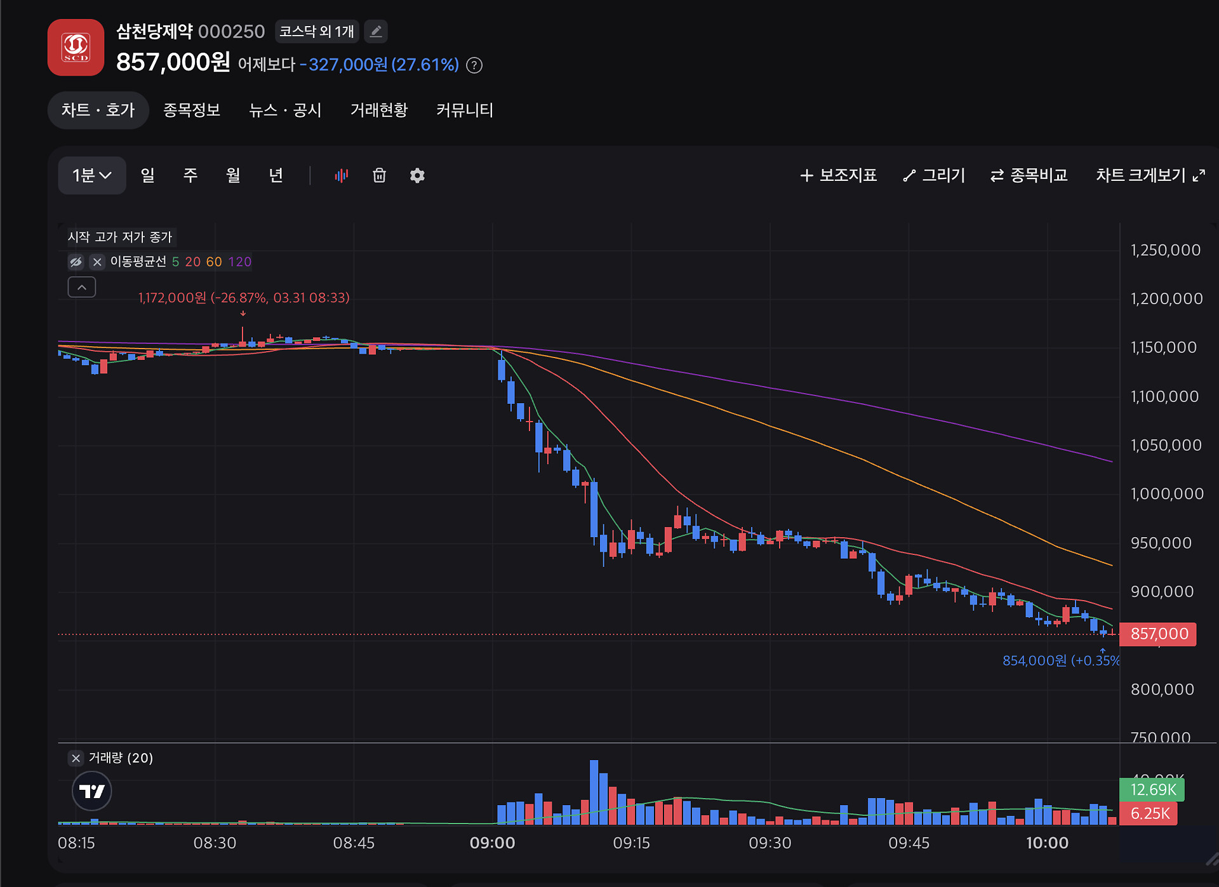Open chart settings gear icon
The width and height of the screenshot is (1219, 887).
pyautogui.click(x=417, y=176)
